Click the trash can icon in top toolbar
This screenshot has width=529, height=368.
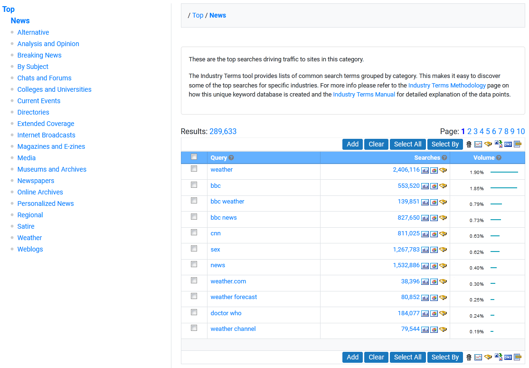click(x=469, y=144)
